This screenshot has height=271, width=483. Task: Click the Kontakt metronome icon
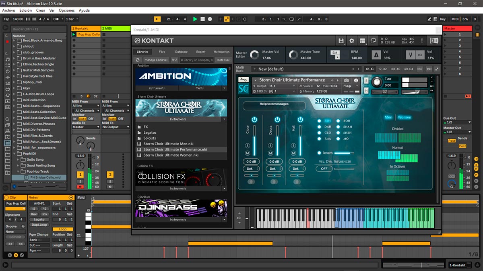tap(376, 55)
